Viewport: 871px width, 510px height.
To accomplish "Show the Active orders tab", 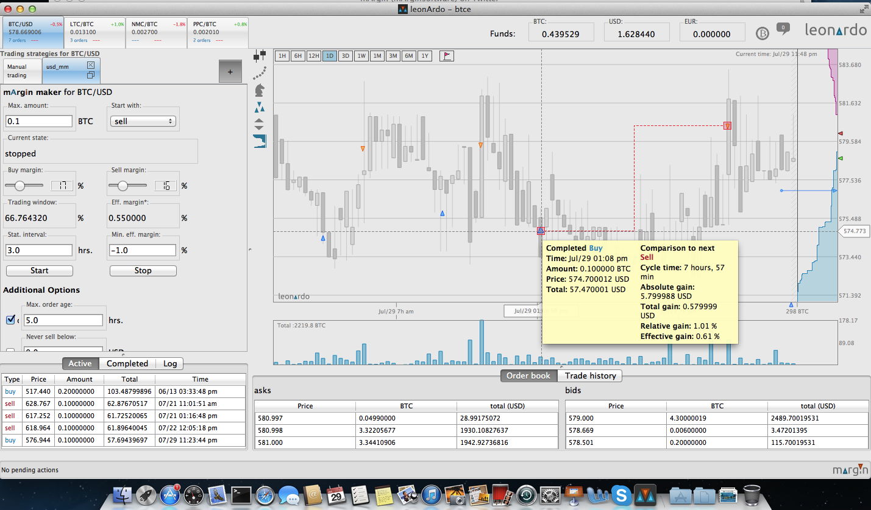I will (x=80, y=363).
